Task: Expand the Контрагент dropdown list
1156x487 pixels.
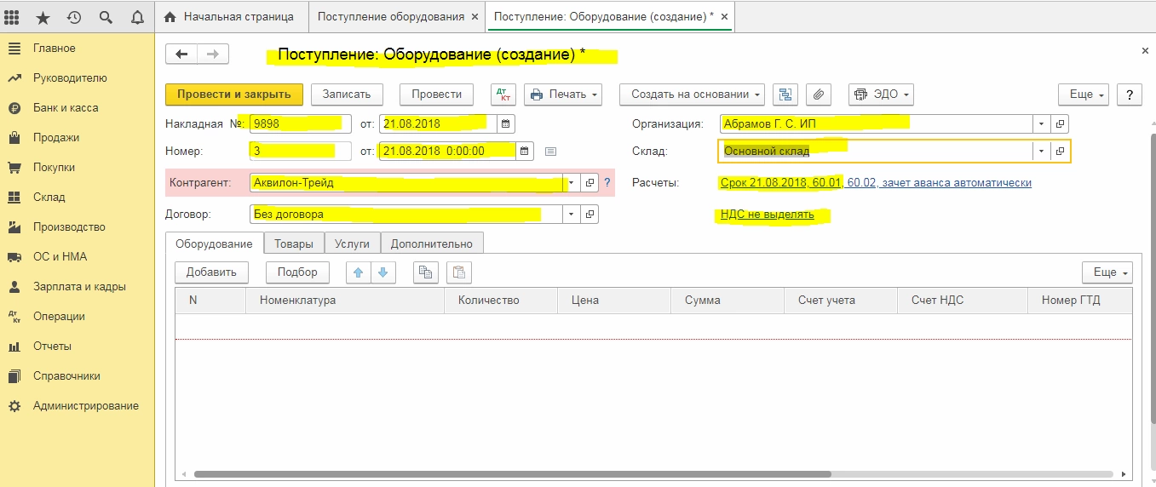Action: [572, 183]
